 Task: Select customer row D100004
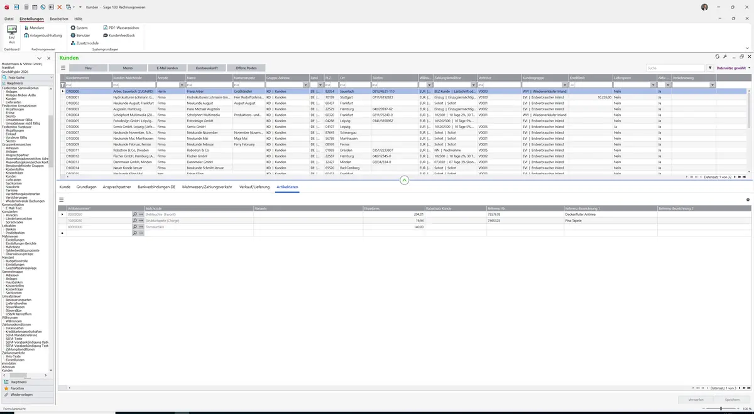pyautogui.click(x=403, y=115)
